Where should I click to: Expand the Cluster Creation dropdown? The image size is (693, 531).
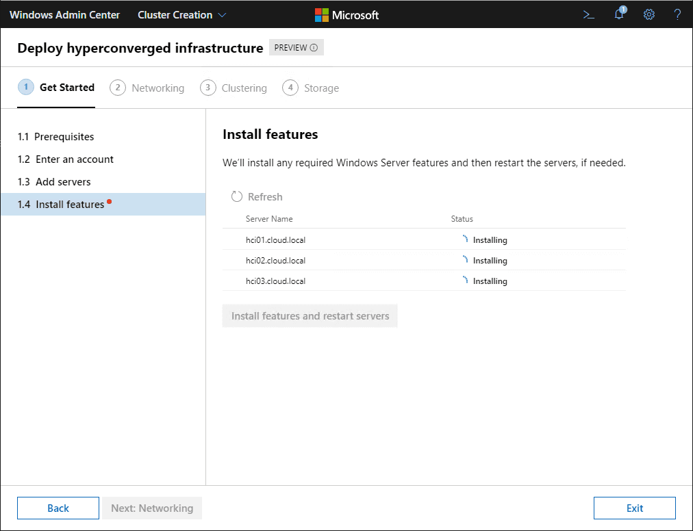(182, 14)
